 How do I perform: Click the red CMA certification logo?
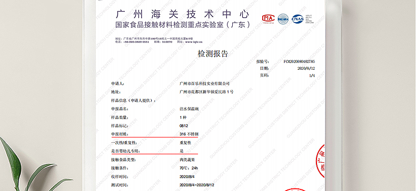click(x=268, y=19)
